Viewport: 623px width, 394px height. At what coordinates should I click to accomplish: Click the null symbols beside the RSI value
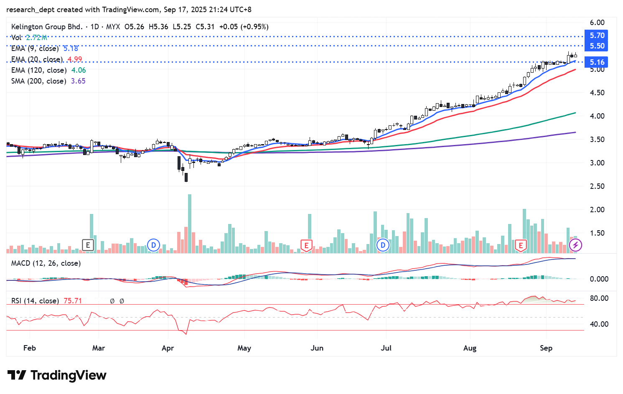pyautogui.click(x=117, y=301)
